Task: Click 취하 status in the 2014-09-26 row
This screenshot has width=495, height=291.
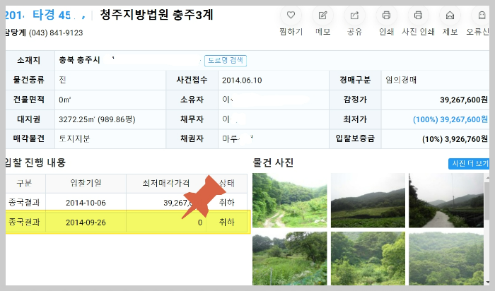Action: point(227,222)
